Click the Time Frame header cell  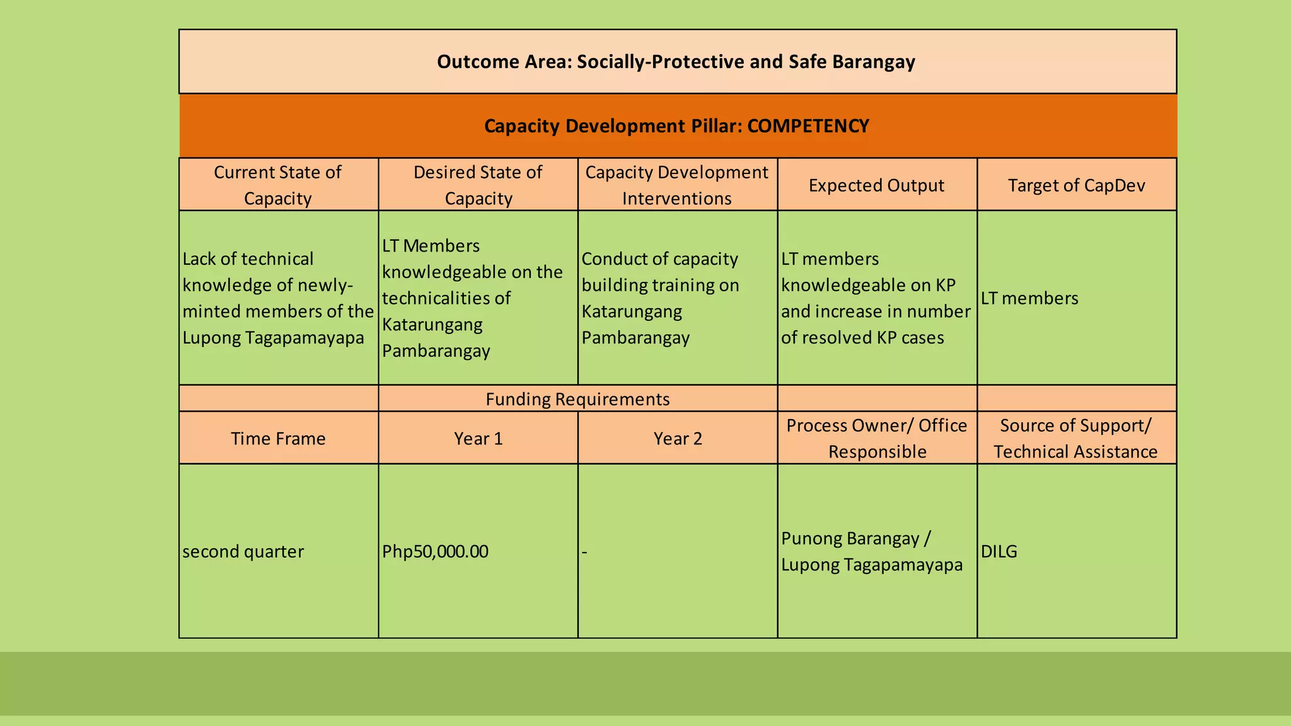(278, 439)
